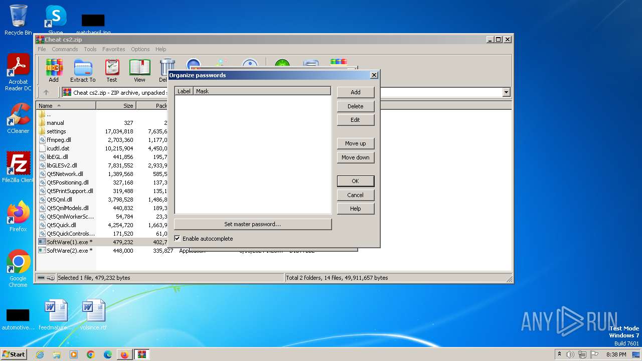Open Windows Media Player taskbar icon
642x361 pixels.
74,354
